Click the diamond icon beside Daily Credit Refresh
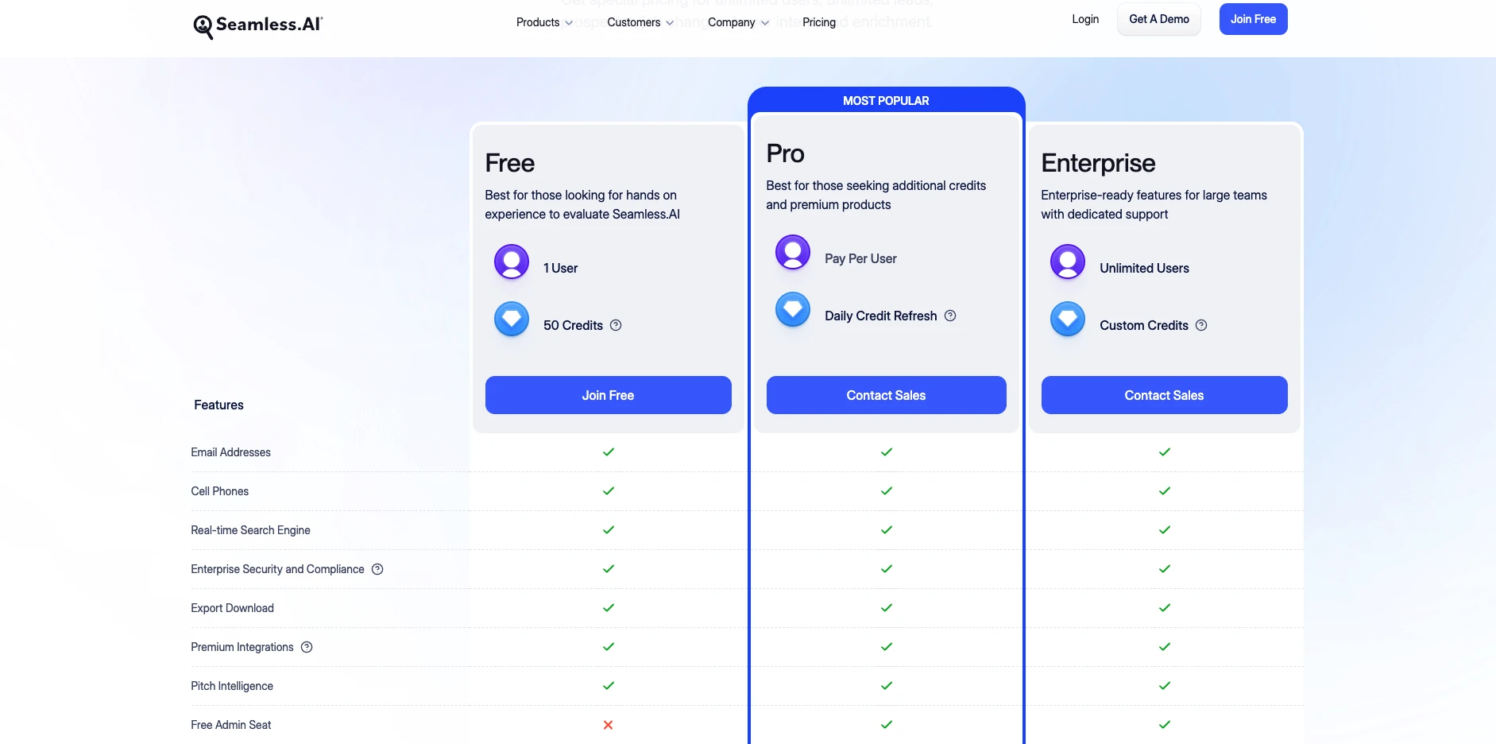This screenshot has width=1496, height=744. 793,309
